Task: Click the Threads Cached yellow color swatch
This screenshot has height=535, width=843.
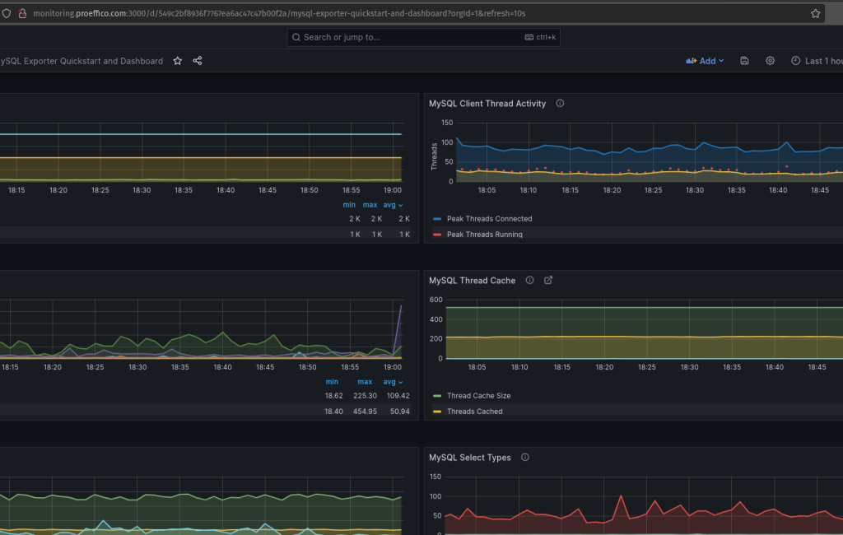Action: point(437,412)
